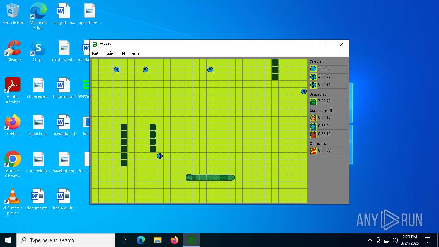Select the Adobe Acrobat desktop shortcut

tap(13, 91)
